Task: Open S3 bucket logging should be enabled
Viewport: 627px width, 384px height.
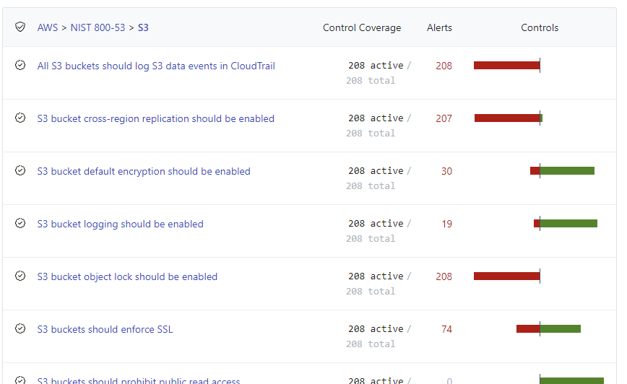Action: 120,224
